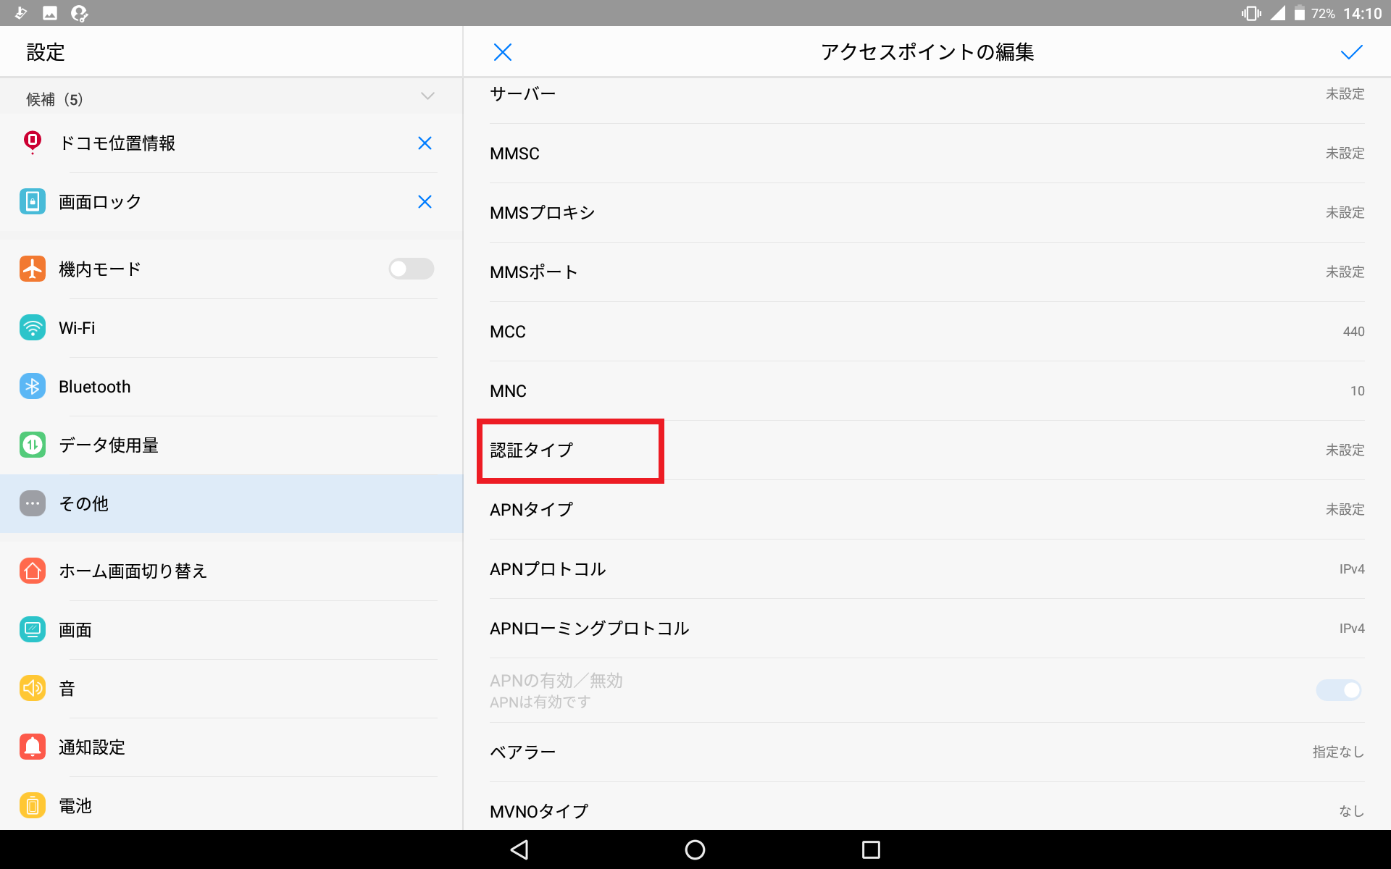Remove 画面ロック from suggestions
This screenshot has width=1391, height=869.
pos(425,202)
